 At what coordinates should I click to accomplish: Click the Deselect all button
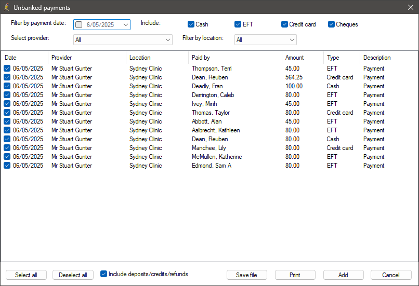click(x=73, y=275)
